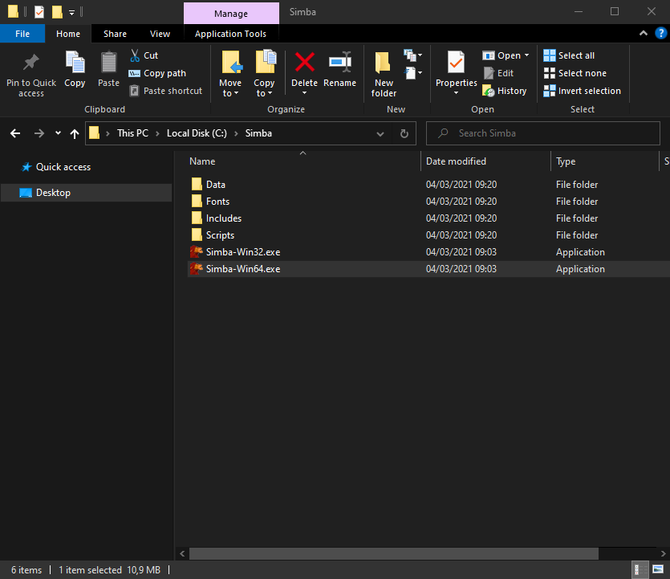Click the Delete red X icon

click(305, 63)
